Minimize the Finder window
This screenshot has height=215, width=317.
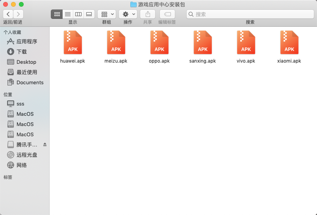[x=13, y=4]
